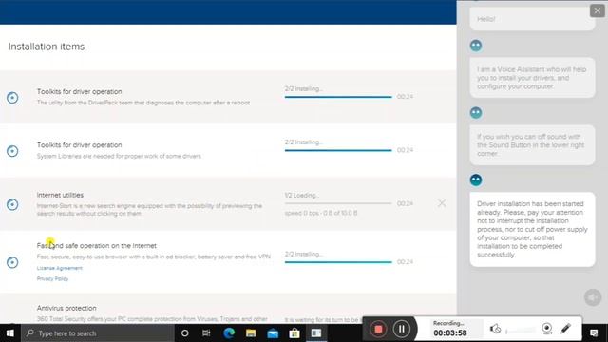
Task: Open File Explorer from taskbar
Action: [x=251, y=333]
